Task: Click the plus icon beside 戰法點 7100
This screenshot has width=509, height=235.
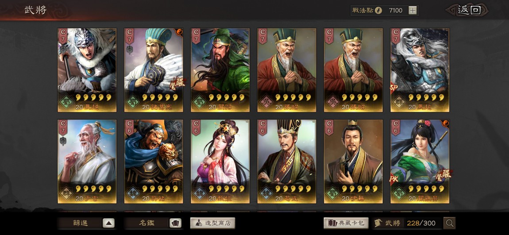Action: (412, 10)
